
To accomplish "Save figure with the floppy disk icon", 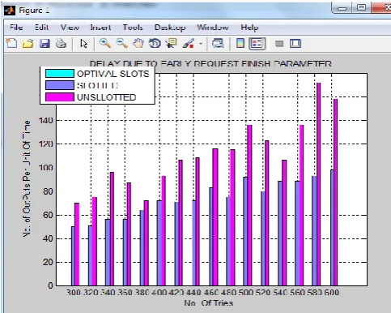I will [x=45, y=44].
